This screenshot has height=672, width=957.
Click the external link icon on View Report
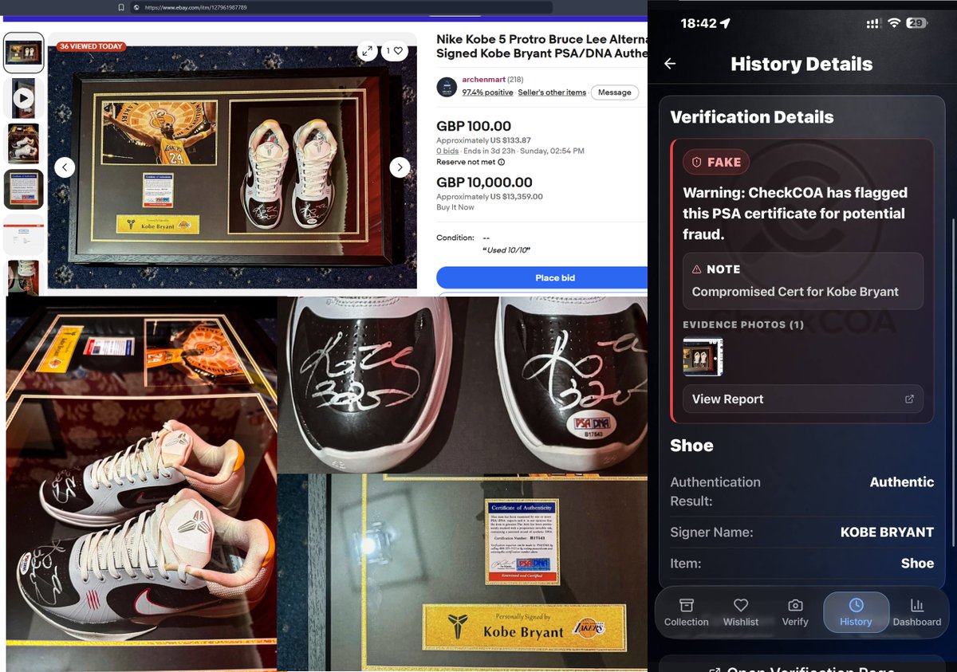tap(909, 399)
